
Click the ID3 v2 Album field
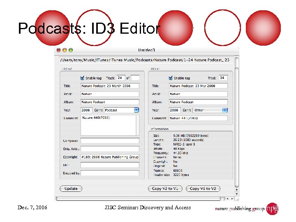point(110,102)
